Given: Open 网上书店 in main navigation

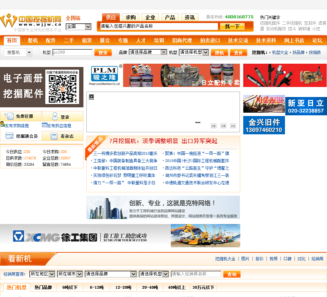Looking at the screenshot, I should pyautogui.click(x=294, y=40).
